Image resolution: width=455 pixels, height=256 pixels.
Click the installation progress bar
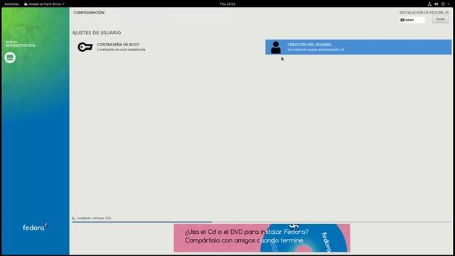[262, 222]
